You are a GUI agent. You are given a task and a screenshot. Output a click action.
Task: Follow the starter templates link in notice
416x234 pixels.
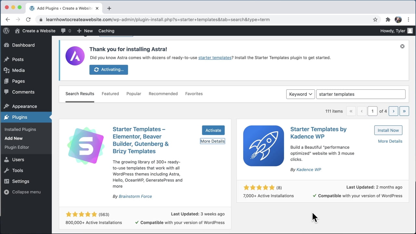215,58
